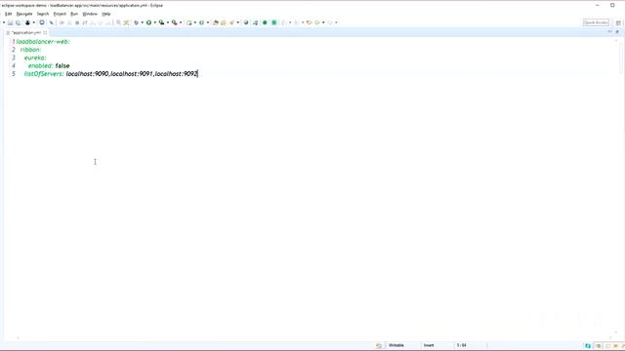
Task: Click the Save All toolbar icon
Action: pos(18,22)
